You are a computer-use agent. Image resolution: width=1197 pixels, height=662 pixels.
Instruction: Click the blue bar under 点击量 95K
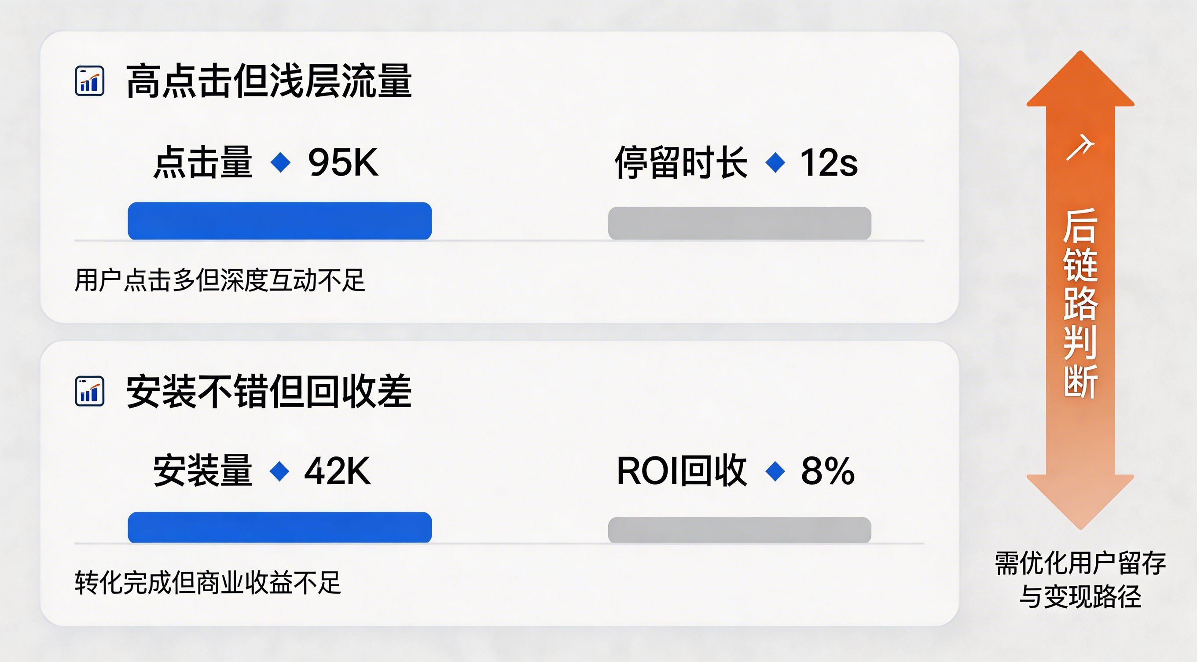click(280, 221)
